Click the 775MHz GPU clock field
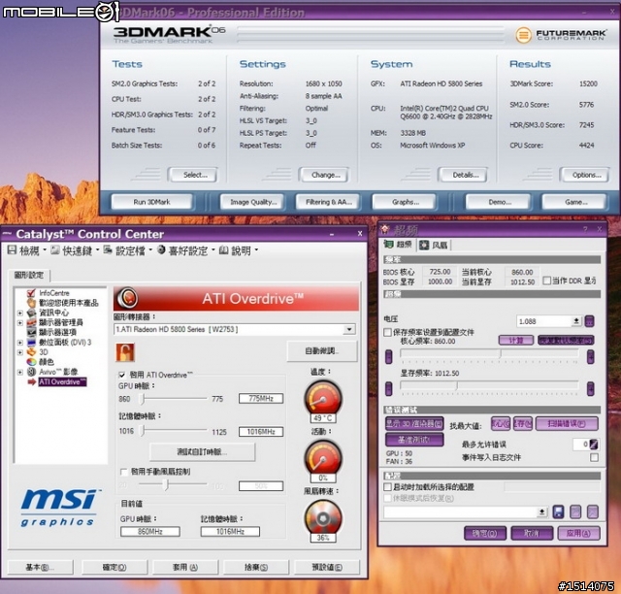 261,398
